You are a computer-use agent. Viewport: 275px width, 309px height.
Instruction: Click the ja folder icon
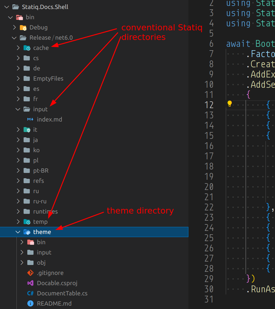point(27,140)
